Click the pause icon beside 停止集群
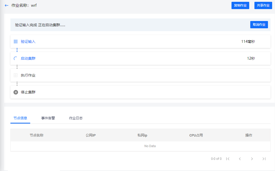The width and height of the screenshot is (275, 171). coord(16,92)
